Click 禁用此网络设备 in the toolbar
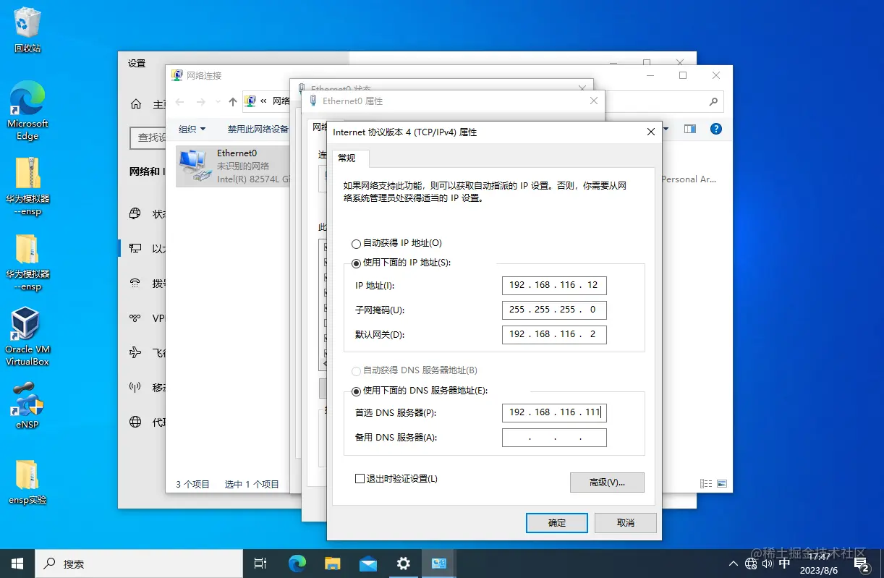884x578 pixels. tap(258, 129)
